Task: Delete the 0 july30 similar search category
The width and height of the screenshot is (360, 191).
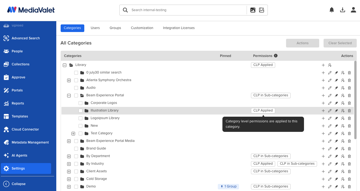Action: 349,73
